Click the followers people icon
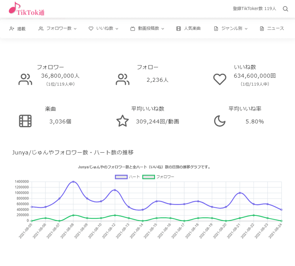 click(x=25, y=80)
